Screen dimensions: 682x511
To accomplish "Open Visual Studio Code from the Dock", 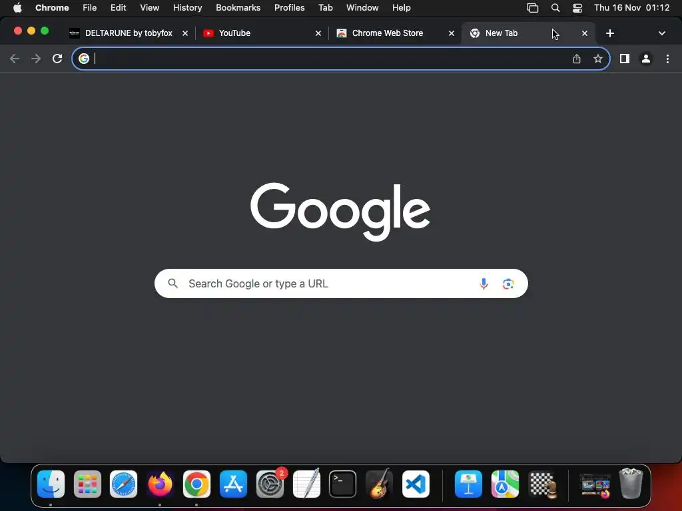I will pyautogui.click(x=416, y=484).
